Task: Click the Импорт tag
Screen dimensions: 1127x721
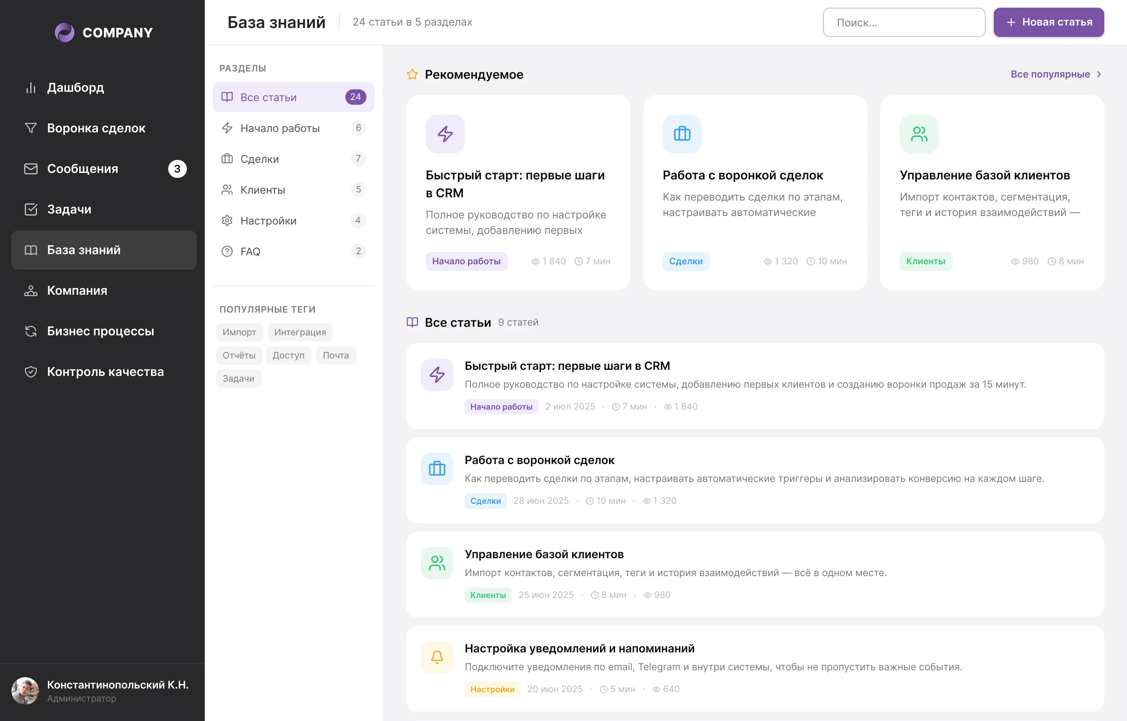Action: 239,332
